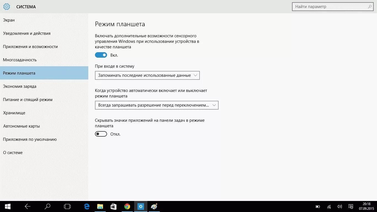Expand Всегда запрашивать разрешение dropdown
Screen dimensions: 377x212
[157, 105]
